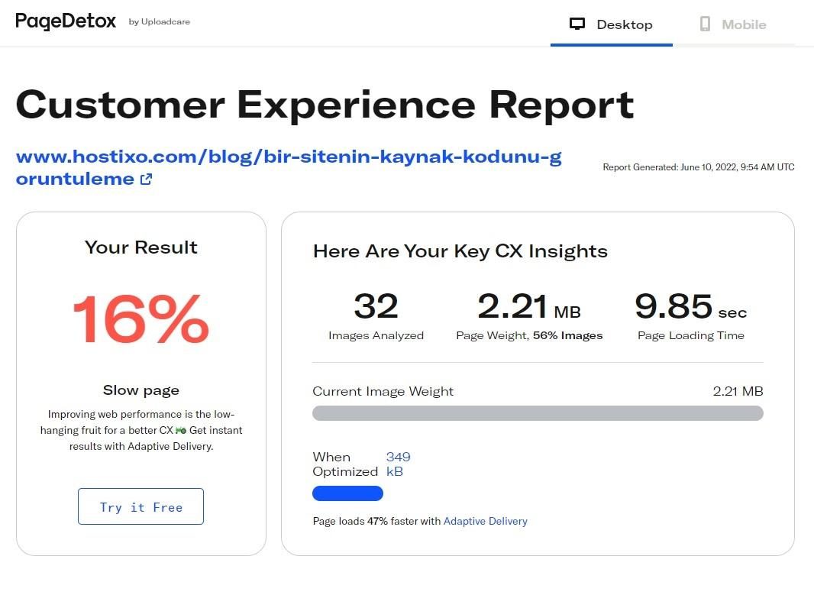Click the Desktop monitor icon
Image resolution: width=814 pixels, height=595 pixels.
tap(577, 24)
